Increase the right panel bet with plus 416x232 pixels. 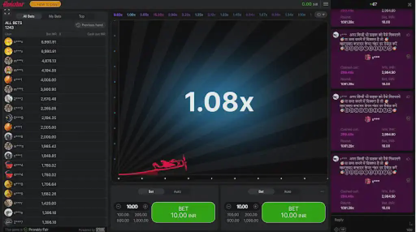pos(256,206)
